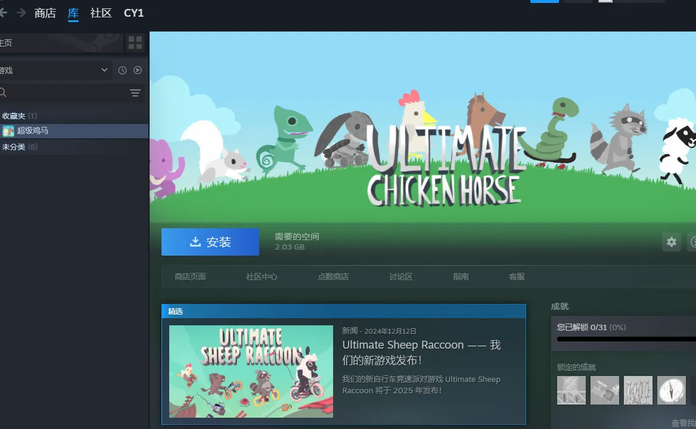Switch to the 社区 top menu
Viewport: 696px width, 429px height.
click(x=101, y=13)
